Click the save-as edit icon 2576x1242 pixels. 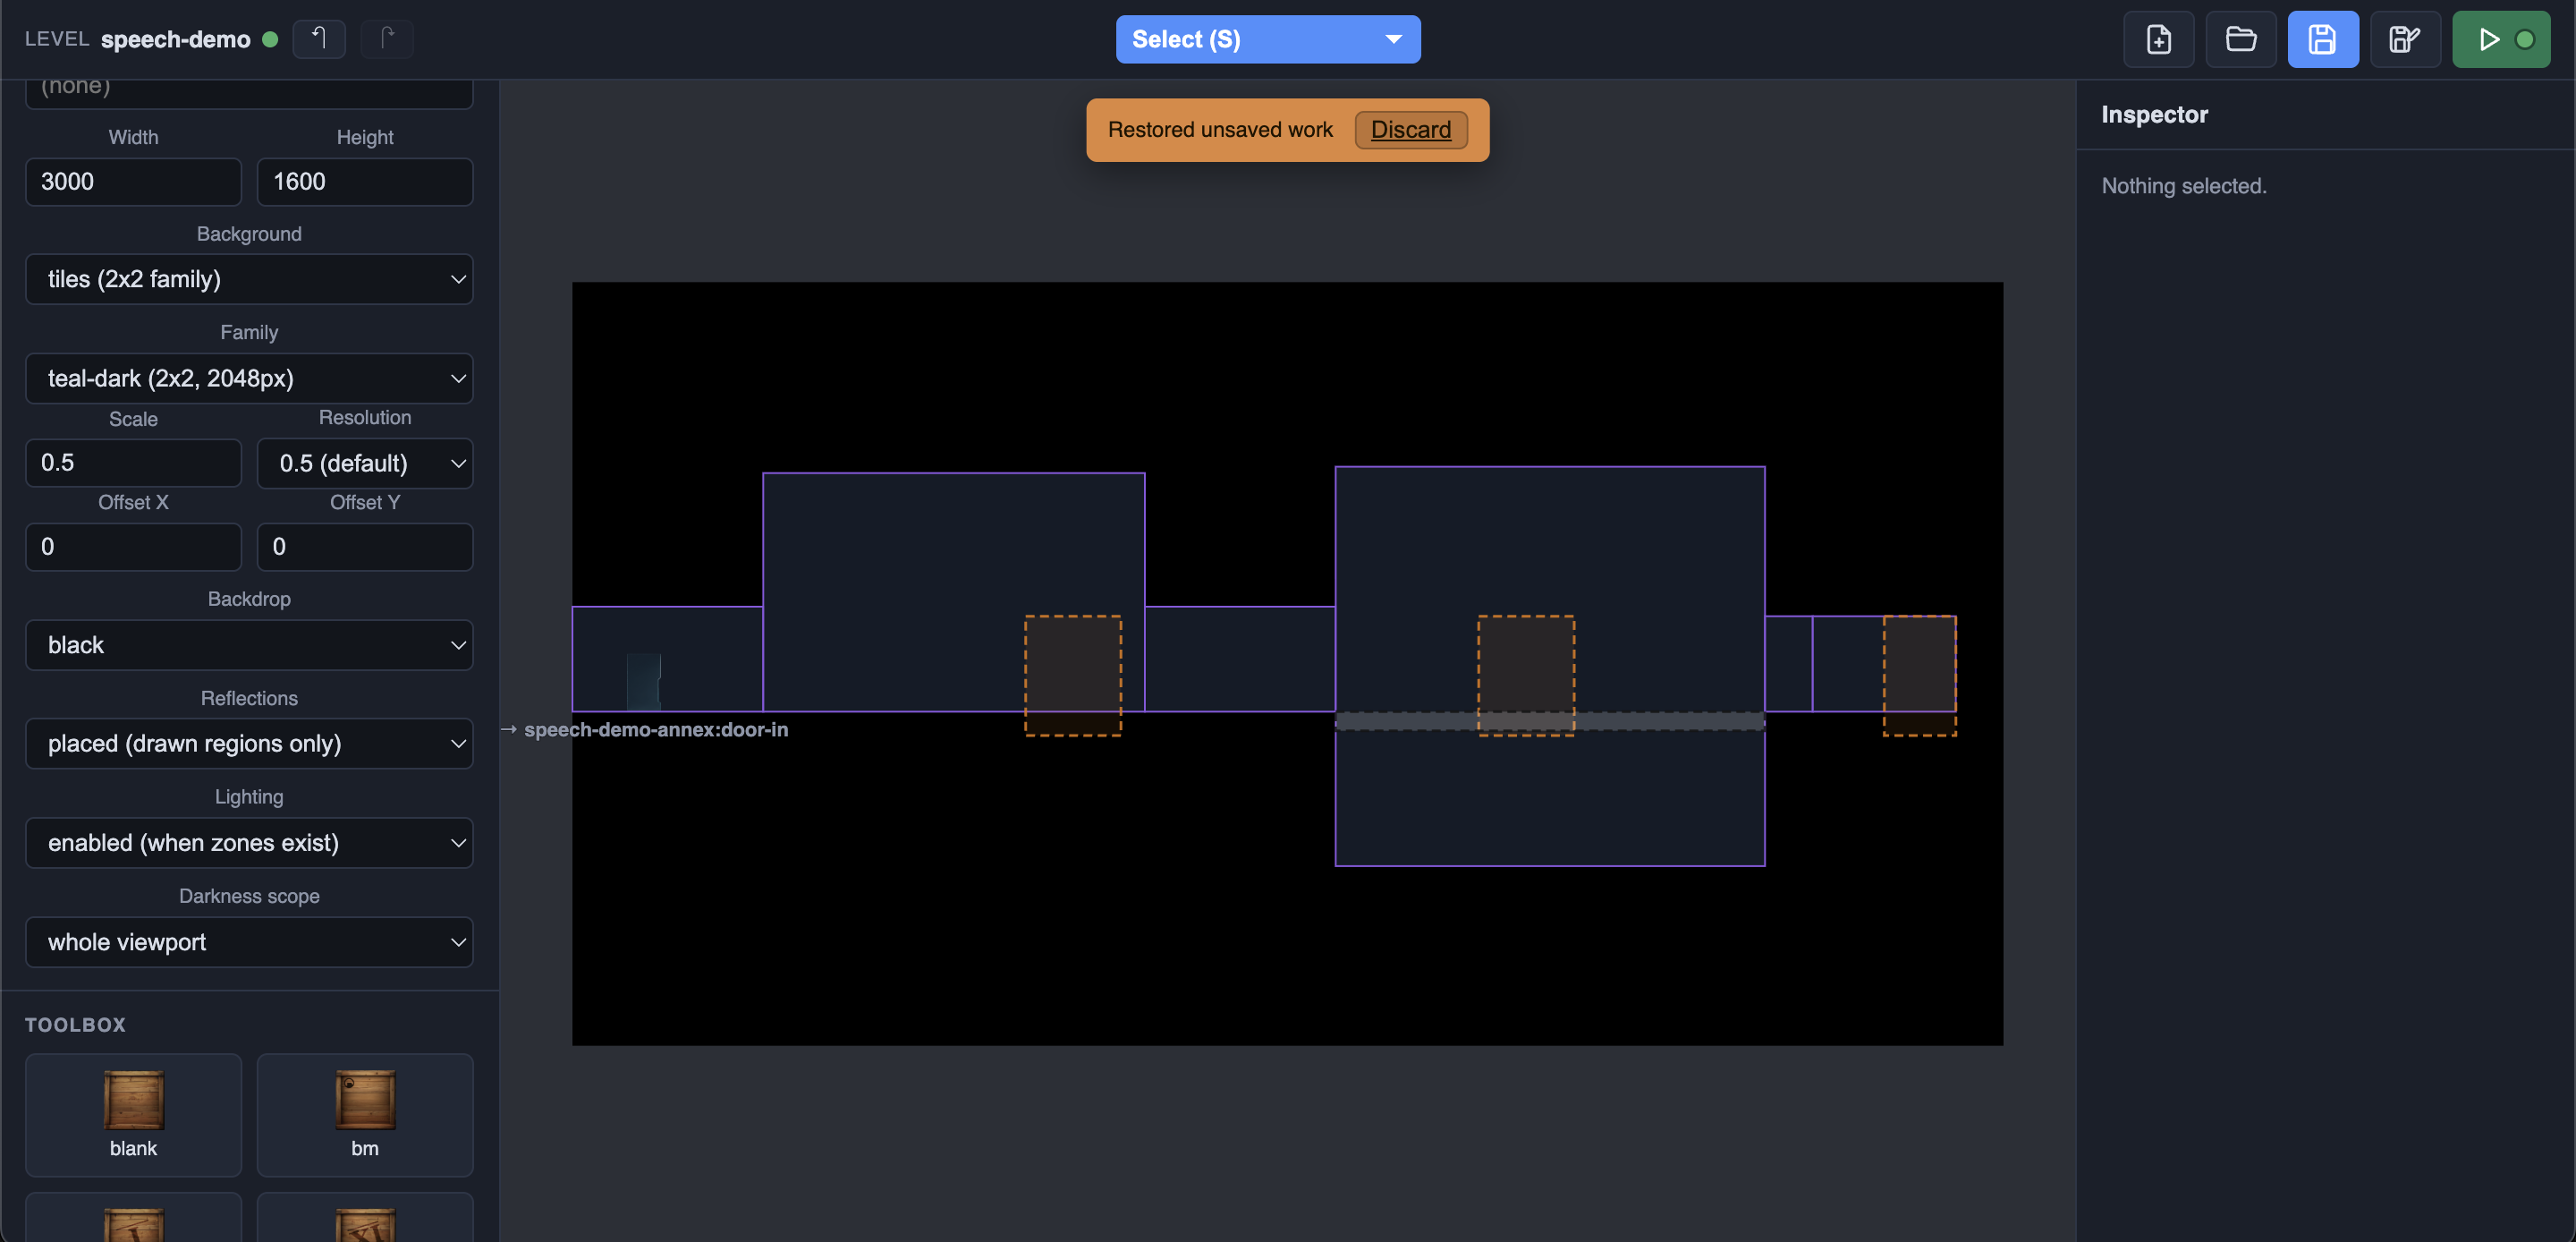click(2404, 39)
